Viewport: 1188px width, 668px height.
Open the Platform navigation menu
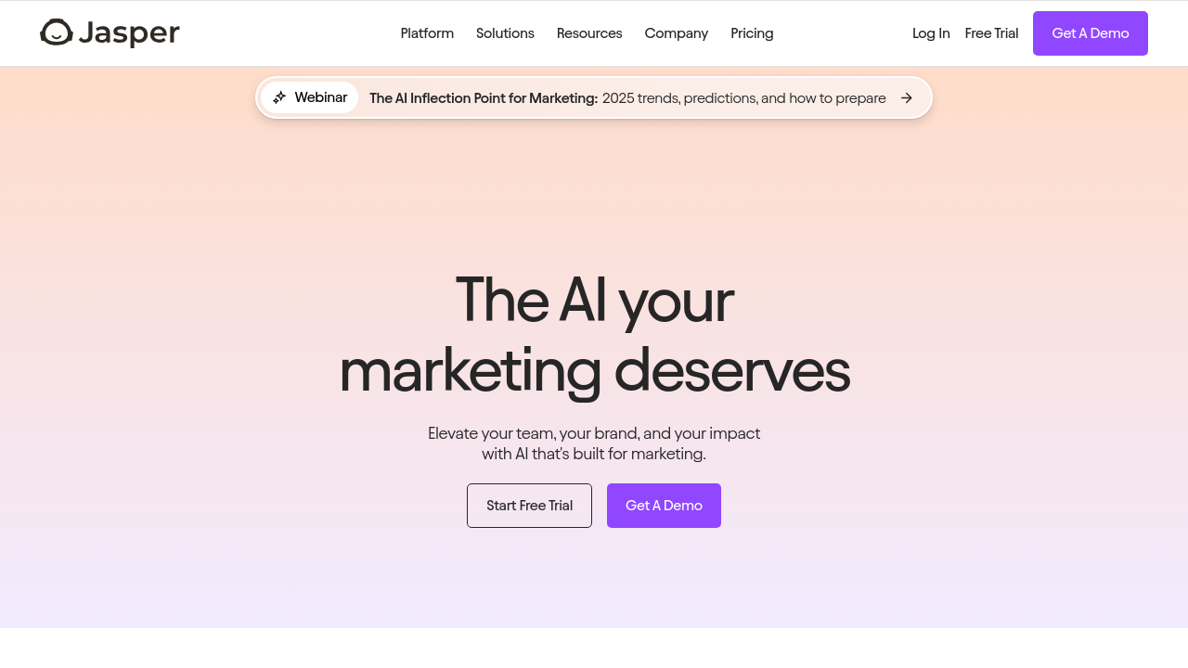(427, 33)
